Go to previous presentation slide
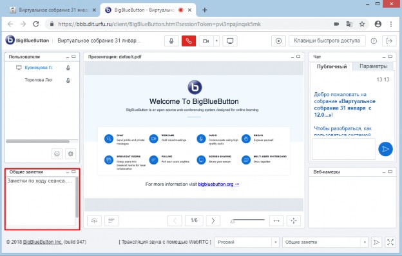The image size is (402, 256). tap(175, 221)
